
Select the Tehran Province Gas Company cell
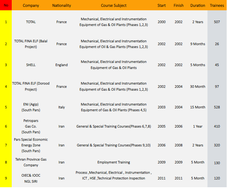tap(31, 162)
